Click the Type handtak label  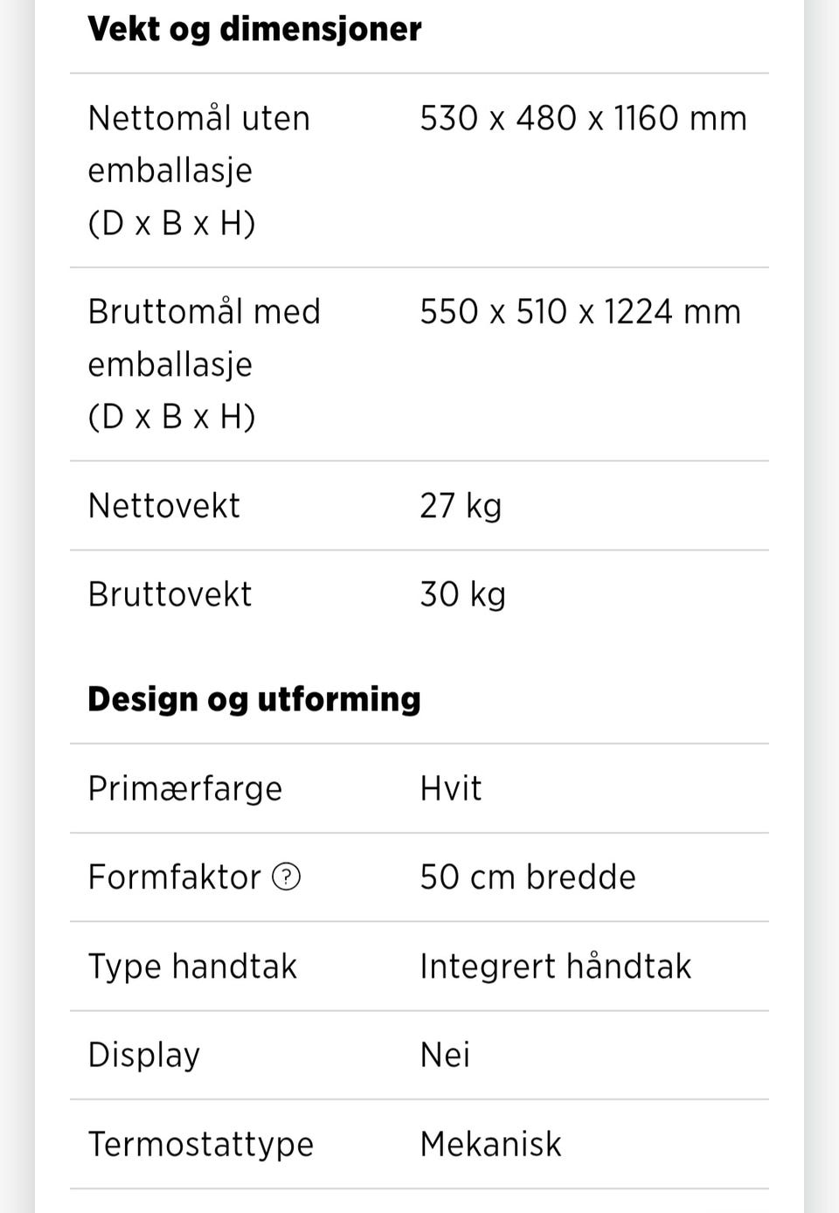192,967
